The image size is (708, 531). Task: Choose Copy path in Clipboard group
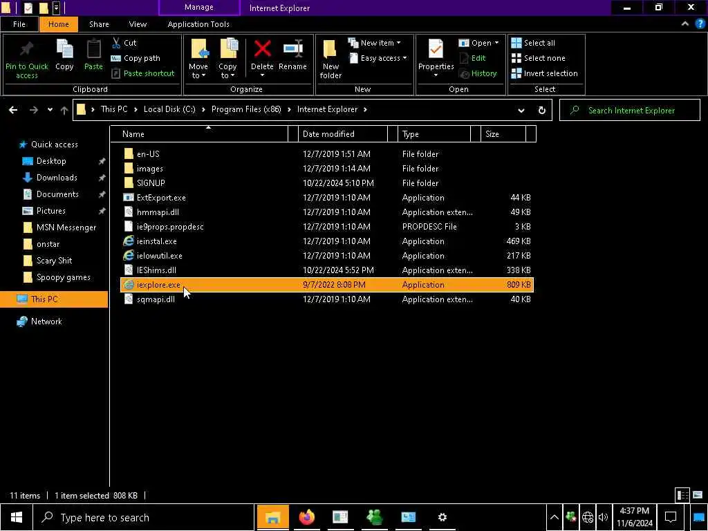pos(136,58)
